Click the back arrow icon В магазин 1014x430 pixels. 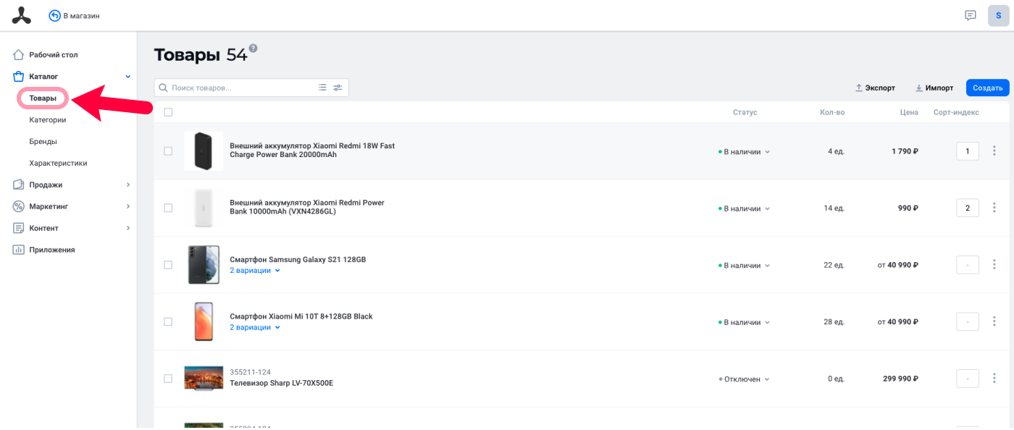[54, 15]
